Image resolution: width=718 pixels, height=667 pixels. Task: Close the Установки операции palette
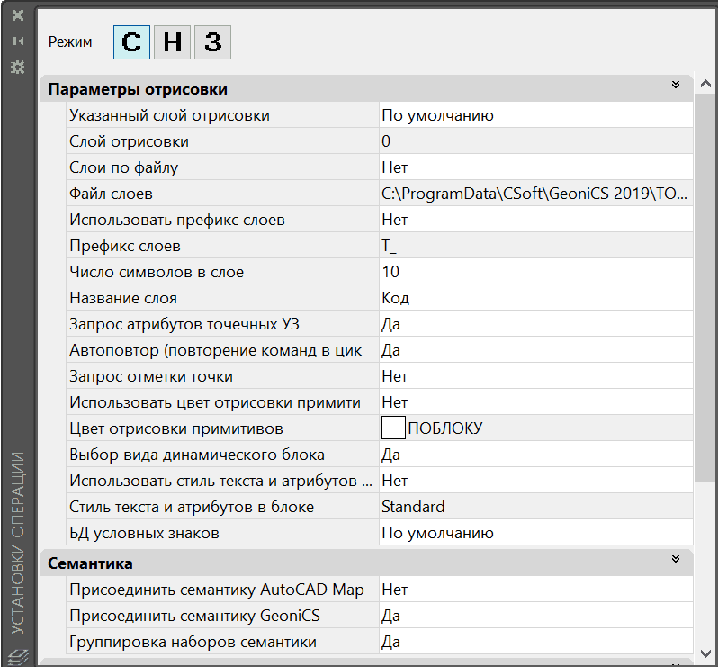tap(17, 16)
